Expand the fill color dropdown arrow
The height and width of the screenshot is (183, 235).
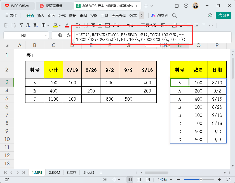tap(60, 25)
